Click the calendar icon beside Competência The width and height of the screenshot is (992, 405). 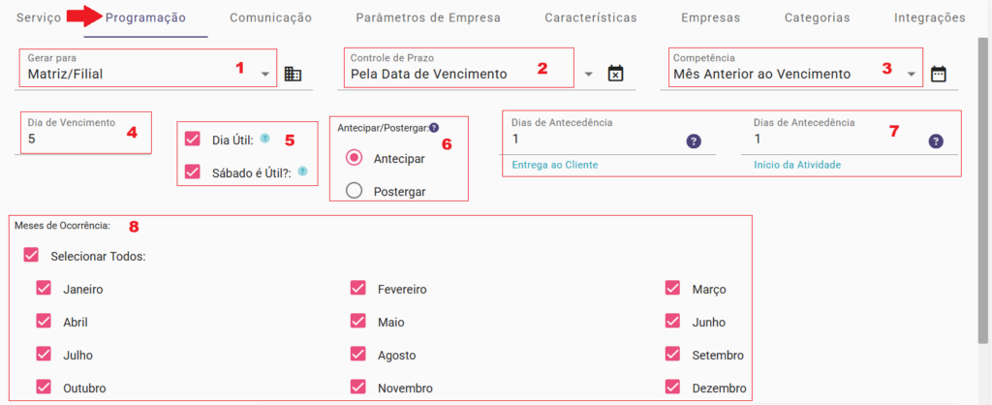click(x=938, y=75)
